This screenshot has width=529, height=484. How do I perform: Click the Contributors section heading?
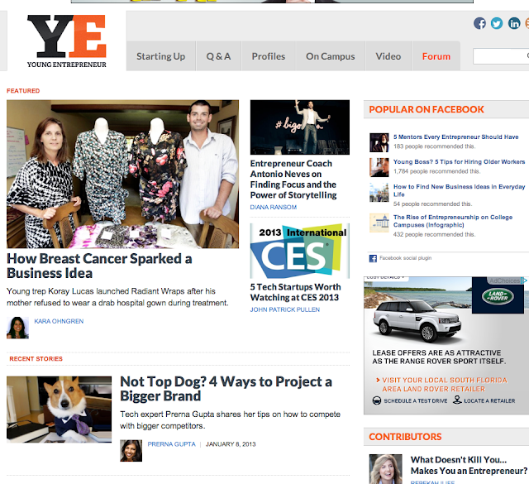coord(405,437)
